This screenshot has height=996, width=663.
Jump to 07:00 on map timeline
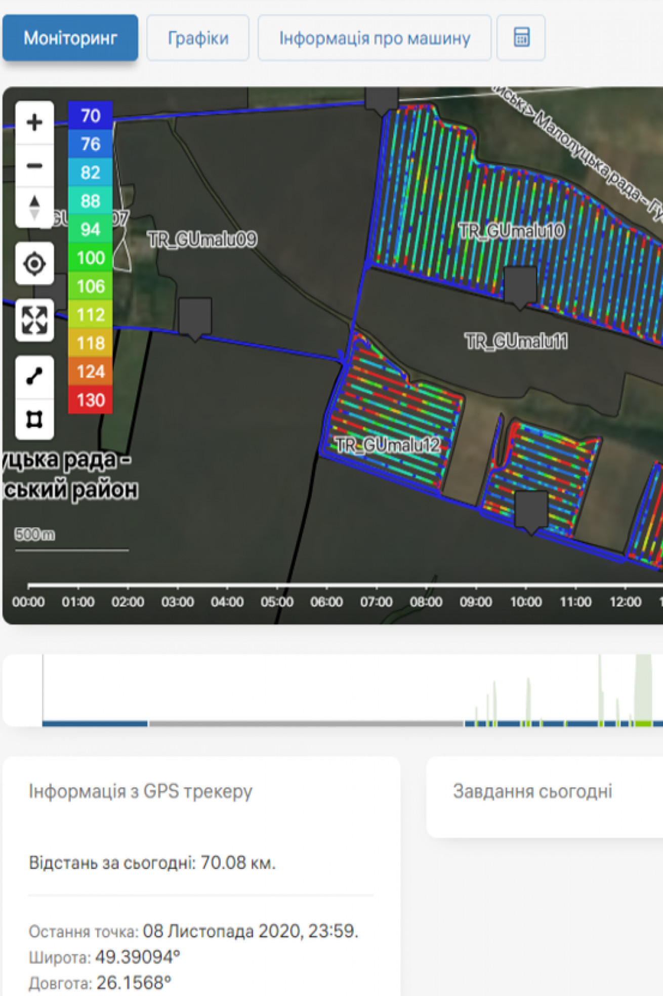tap(376, 601)
